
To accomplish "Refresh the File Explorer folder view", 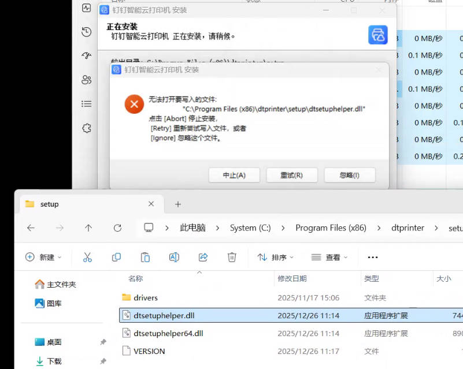I will coord(117,228).
